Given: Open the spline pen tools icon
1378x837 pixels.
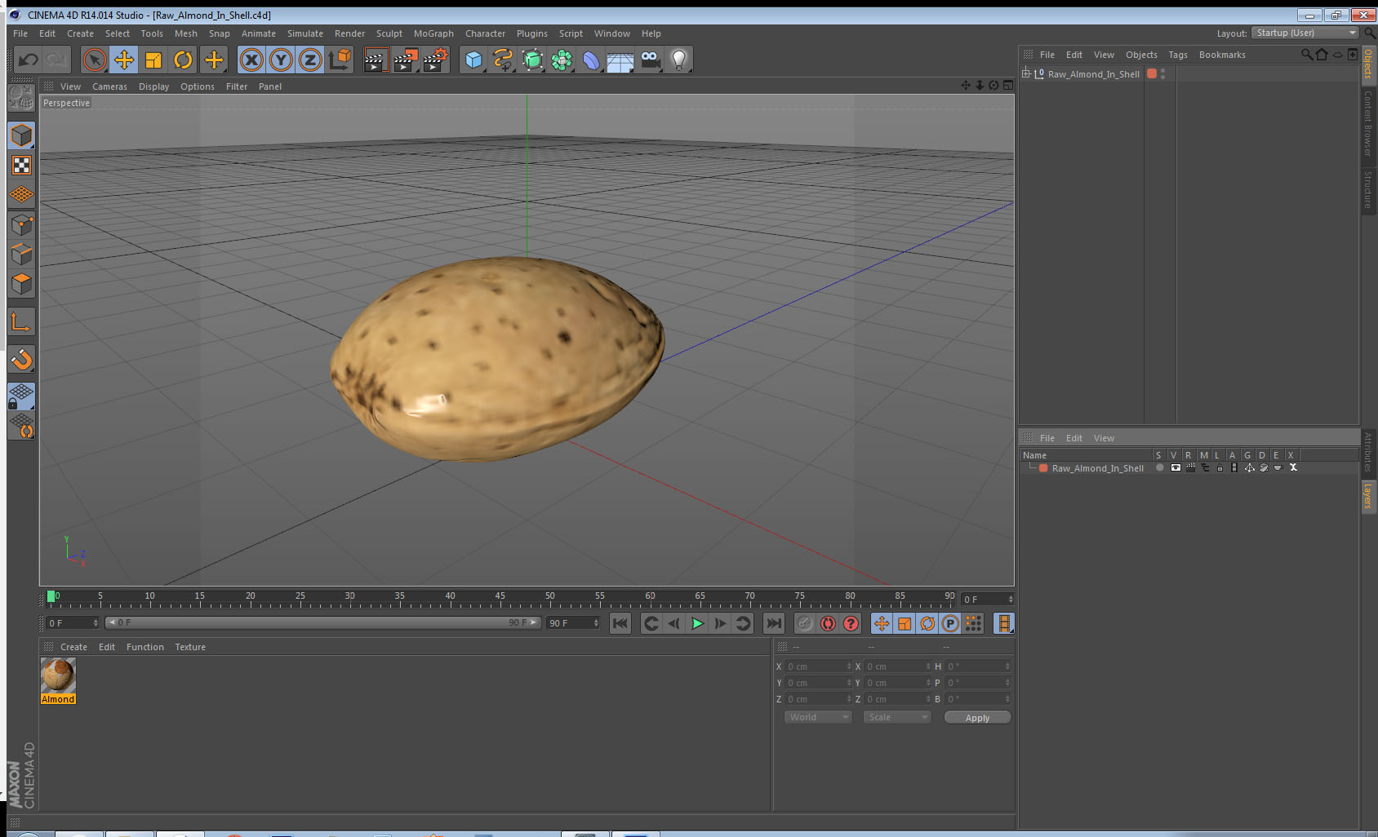Looking at the screenshot, I should [503, 60].
